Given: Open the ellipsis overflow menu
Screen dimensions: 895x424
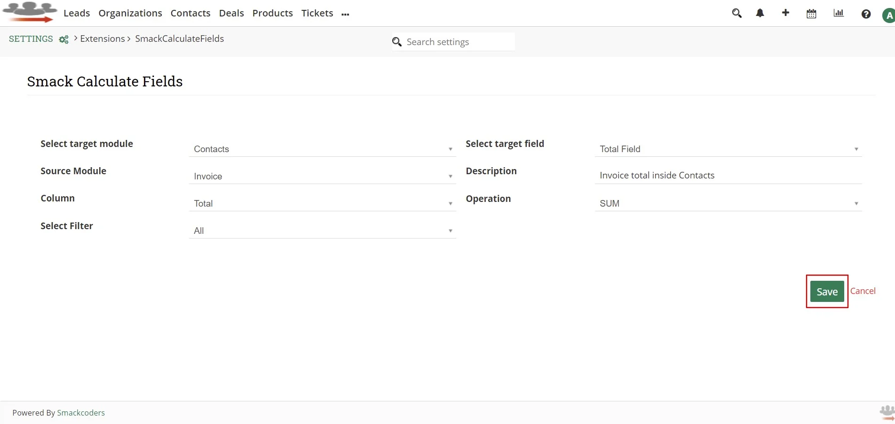Looking at the screenshot, I should [x=346, y=14].
